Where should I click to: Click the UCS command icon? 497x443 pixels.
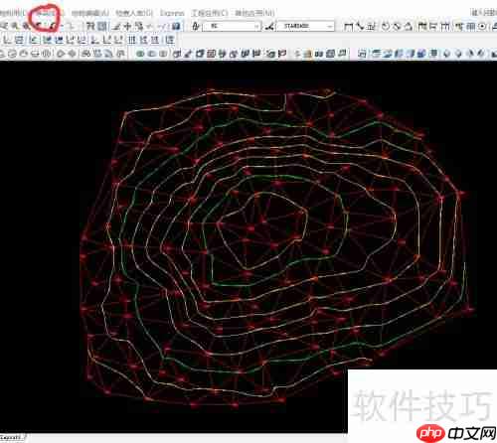click(7, 40)
